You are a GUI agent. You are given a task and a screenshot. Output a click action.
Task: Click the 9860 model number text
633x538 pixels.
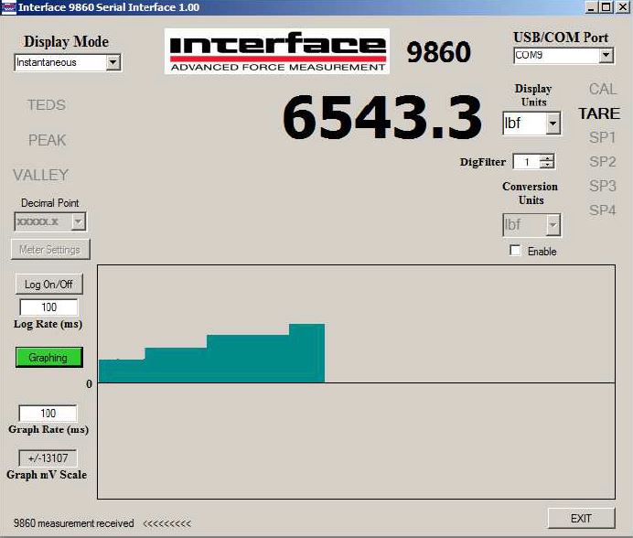click(438, 52)
